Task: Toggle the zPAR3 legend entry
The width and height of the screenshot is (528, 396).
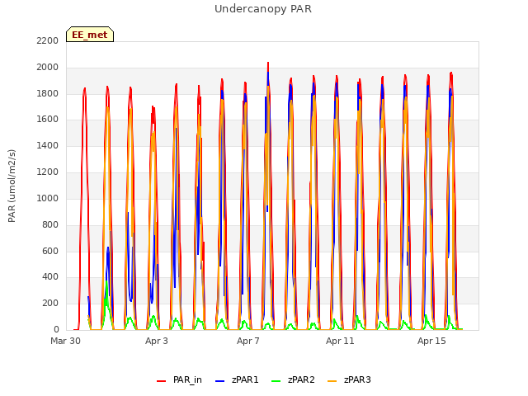Action: [x=349, y=380]
